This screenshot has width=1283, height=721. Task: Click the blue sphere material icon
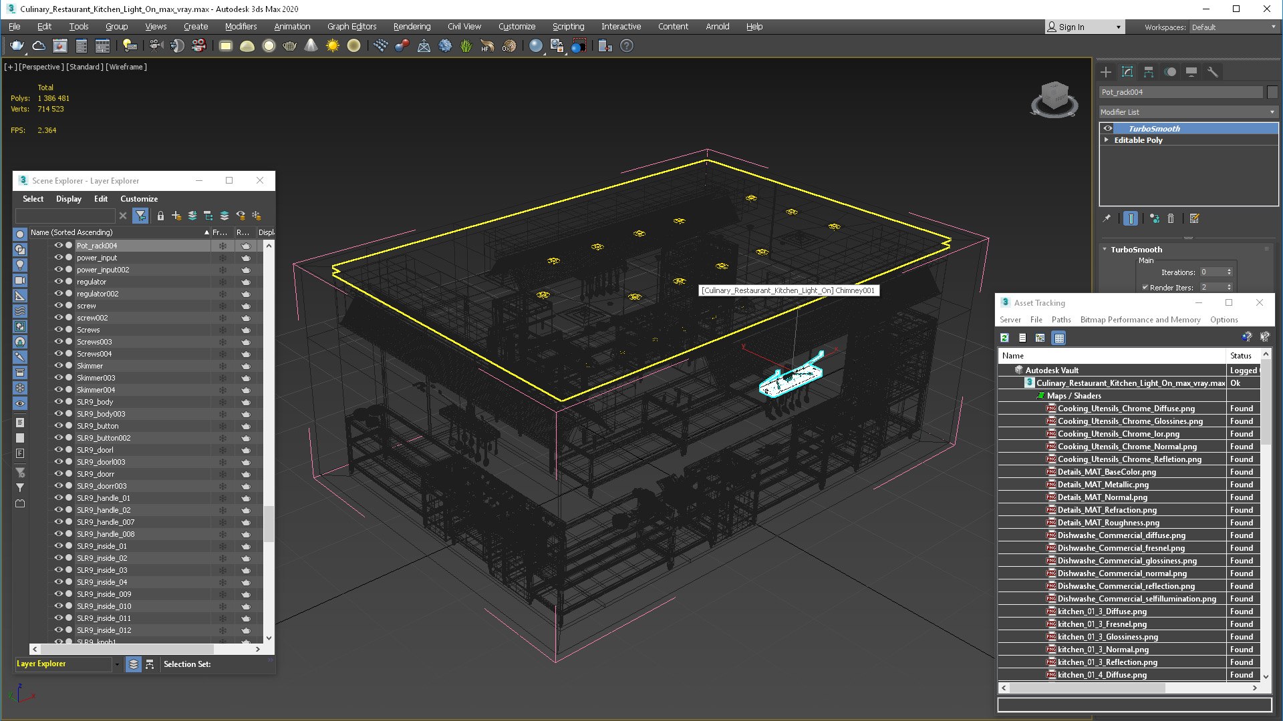tap(535, 46)
